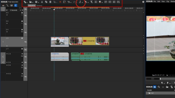
Task: Open the Vector Scope toolbar icon
Action: point(114,2)
